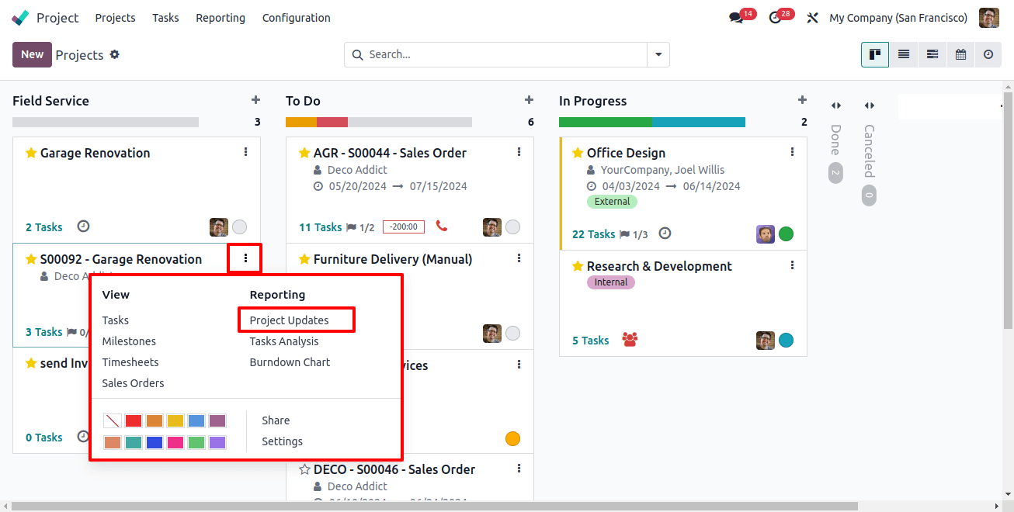Mark DECO - S00046 - Sales Order as favorite

click(304, 469)
